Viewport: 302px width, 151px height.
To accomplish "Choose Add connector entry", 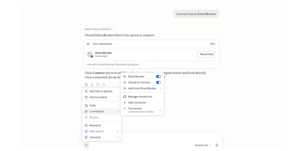I will click(x=142, y=103).
